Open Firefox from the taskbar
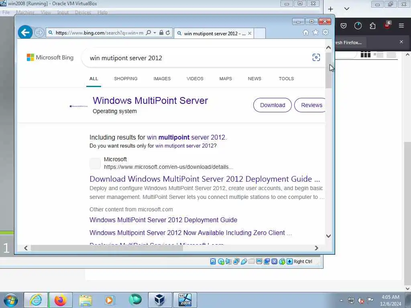Viewport: 411px width, 308px height. pos(61,300)
